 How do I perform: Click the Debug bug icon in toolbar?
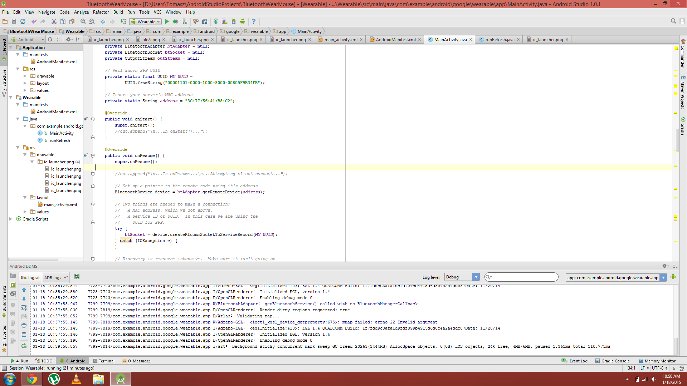point(175,22)
